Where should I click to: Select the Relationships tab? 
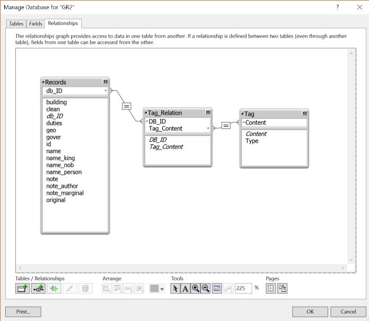(x=63, y=23)
